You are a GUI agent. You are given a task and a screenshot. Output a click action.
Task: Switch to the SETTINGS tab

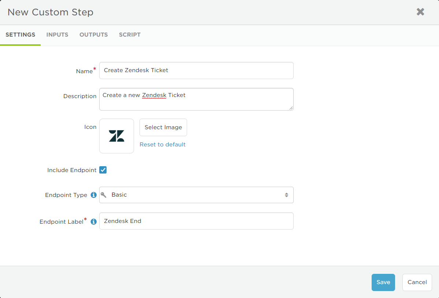[x=21, y=35]
